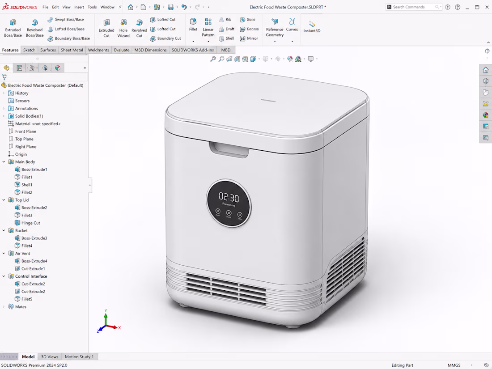
Task: Select the Mirror tool
Action: pyautogui.click(x=249, y=38)
